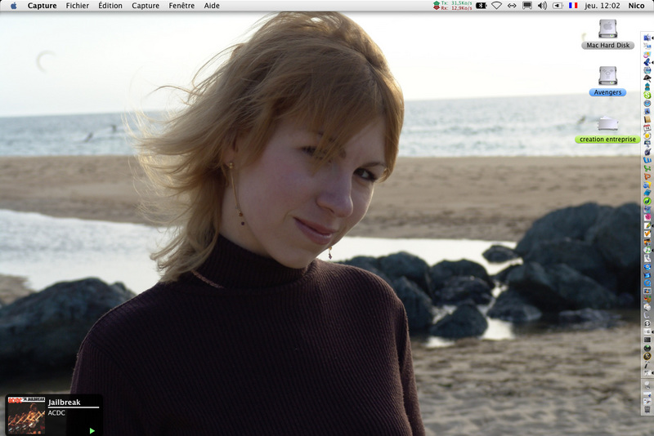
Task: Select the Mac Hard Disk desktop drive
Action: pos(607,34)
